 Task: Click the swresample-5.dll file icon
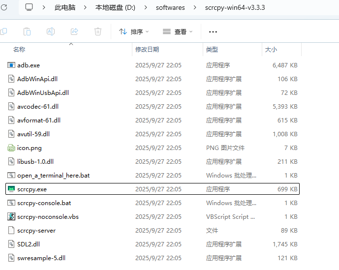coord(11,258)
